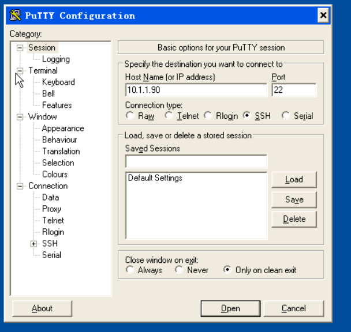Click the Saved Sessions name field
The height and width of the screenshot is (332, 351).
click(196, 161)
